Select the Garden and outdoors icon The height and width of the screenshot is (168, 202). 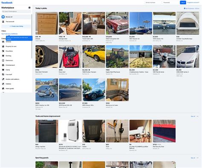tap(3, 79)
